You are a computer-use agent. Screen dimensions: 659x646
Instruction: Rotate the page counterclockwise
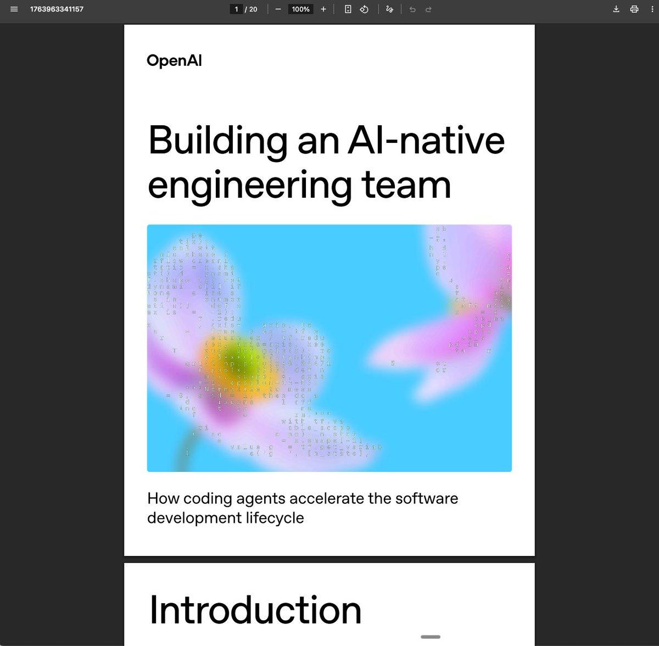364,9
